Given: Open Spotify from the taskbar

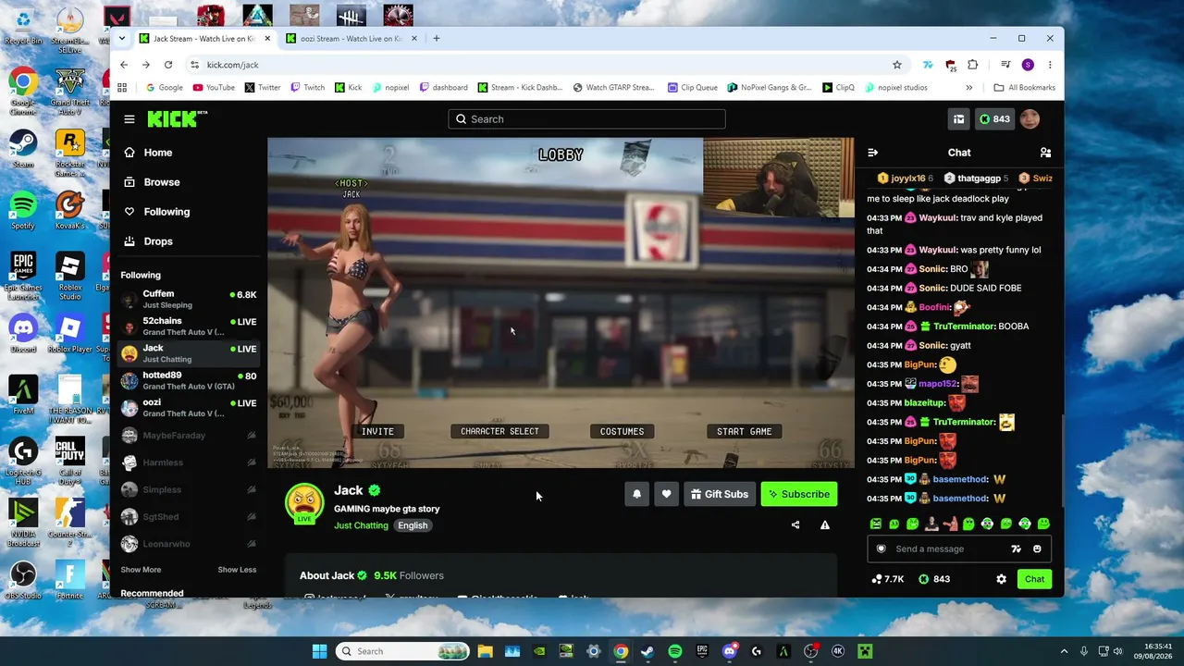Looking at the screenshot, I should click(x=674, y=651).
